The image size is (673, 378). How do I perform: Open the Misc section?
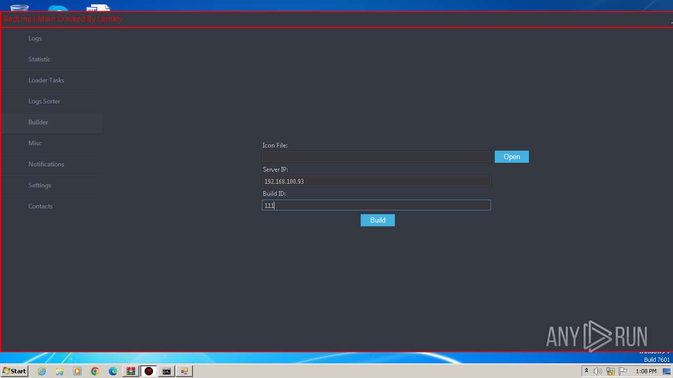[51, 143]
